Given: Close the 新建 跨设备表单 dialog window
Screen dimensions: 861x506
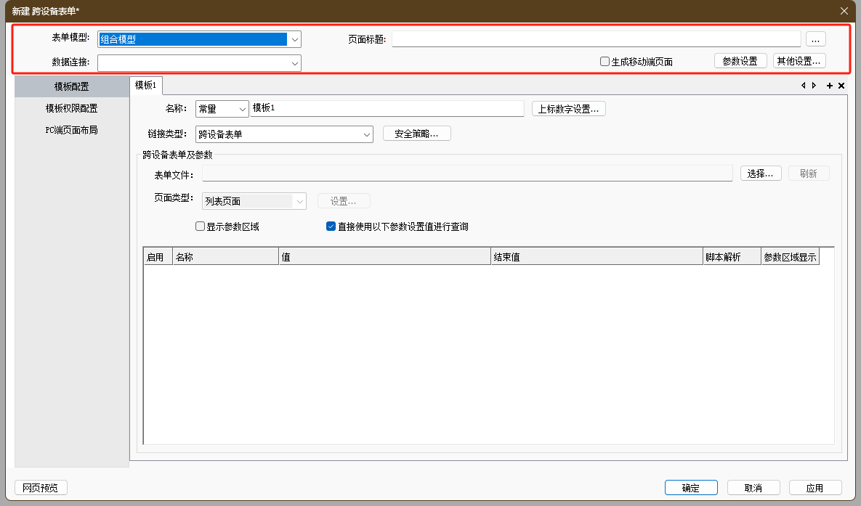Looking at the screenshot, I should [844, 10].
